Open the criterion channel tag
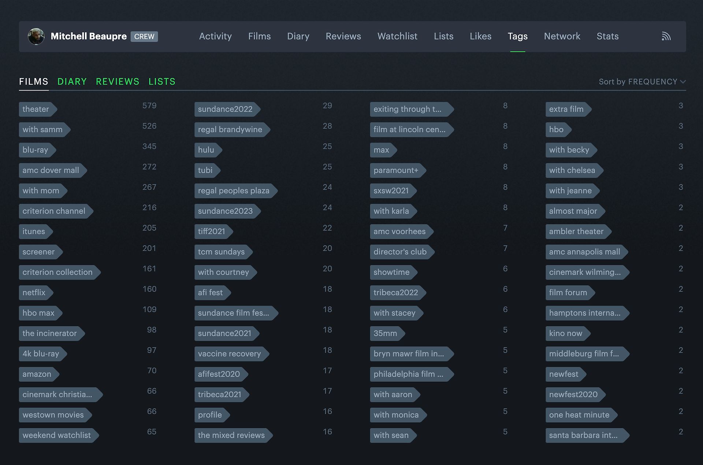The height and width of the screenshot is (465, 703). pos(54,211)
